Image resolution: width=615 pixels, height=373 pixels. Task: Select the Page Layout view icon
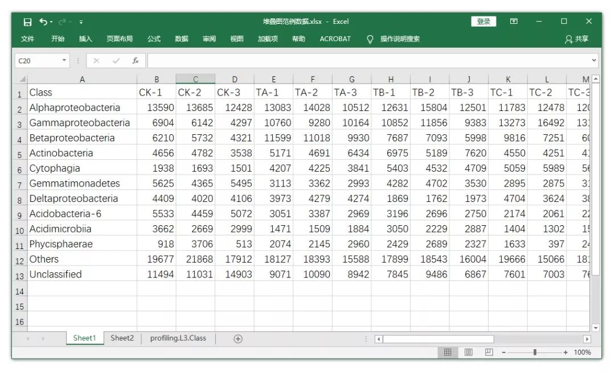pos(468,352)
